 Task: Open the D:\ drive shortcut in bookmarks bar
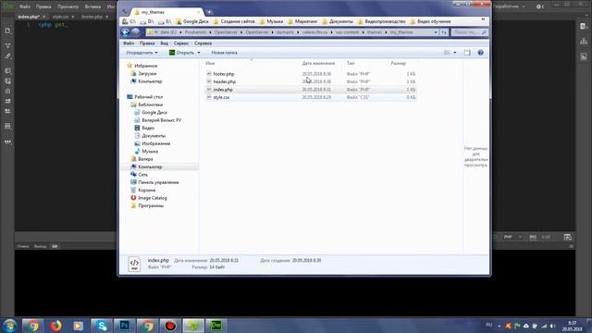(146, 21)
